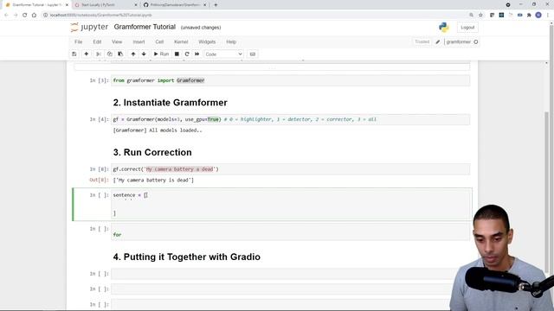Open the Cell menu

click(x=159, y=41)
